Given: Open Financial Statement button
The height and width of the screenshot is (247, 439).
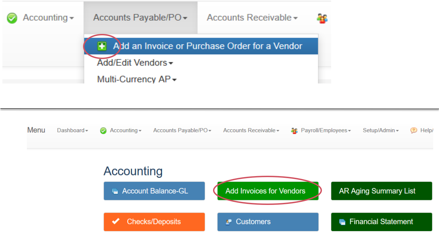Looking at the screenshot, I should 381,222.
